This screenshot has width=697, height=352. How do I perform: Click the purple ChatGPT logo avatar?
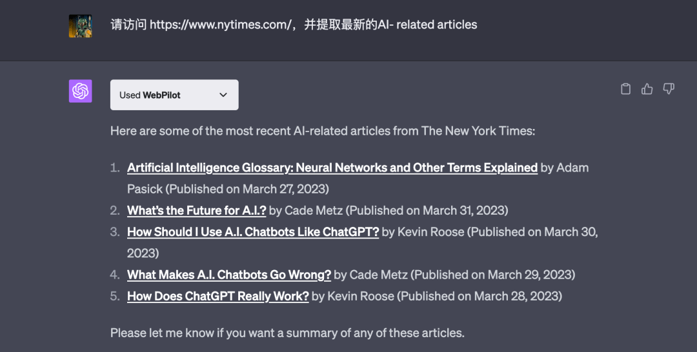(81, 91)
